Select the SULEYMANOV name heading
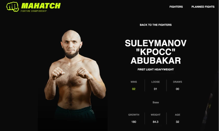This screenshot has height=131, width=219. [155, 43]
